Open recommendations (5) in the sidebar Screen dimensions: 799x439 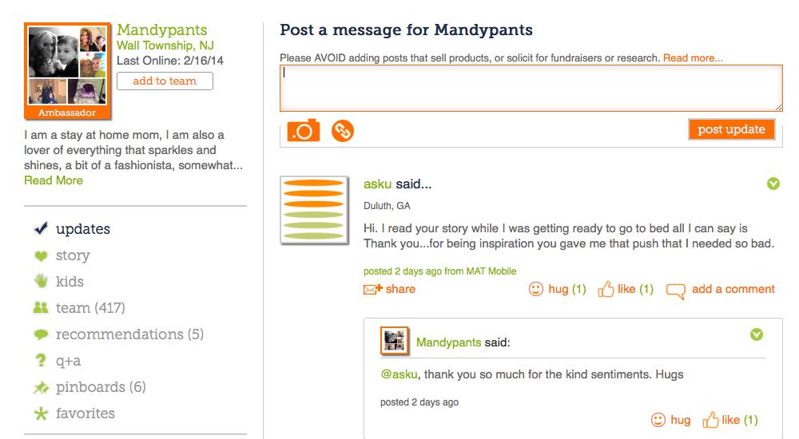click(x=129, y=334)
